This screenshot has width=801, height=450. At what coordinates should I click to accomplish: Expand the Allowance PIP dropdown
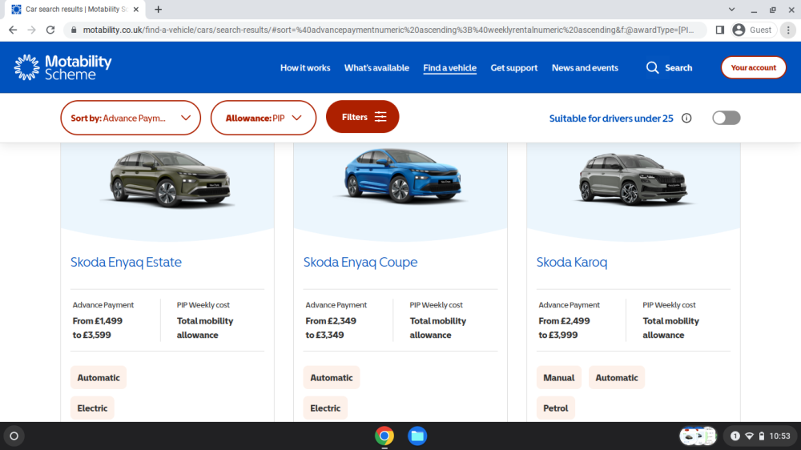pos(264,118)
